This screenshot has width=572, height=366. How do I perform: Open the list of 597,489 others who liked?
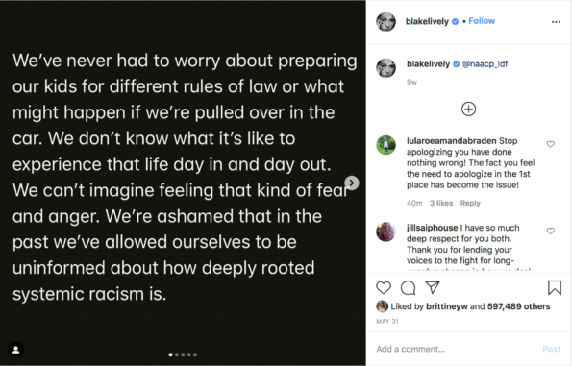(518, 306)
